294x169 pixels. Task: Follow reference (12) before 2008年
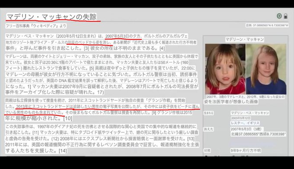tap(55, 139)
